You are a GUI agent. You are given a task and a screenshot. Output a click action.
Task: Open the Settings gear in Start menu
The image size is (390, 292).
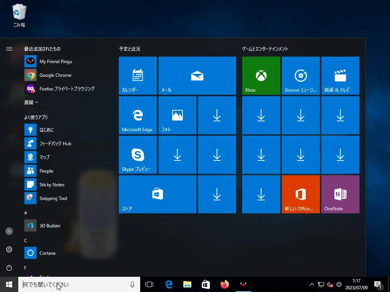(x=9, y=249)
